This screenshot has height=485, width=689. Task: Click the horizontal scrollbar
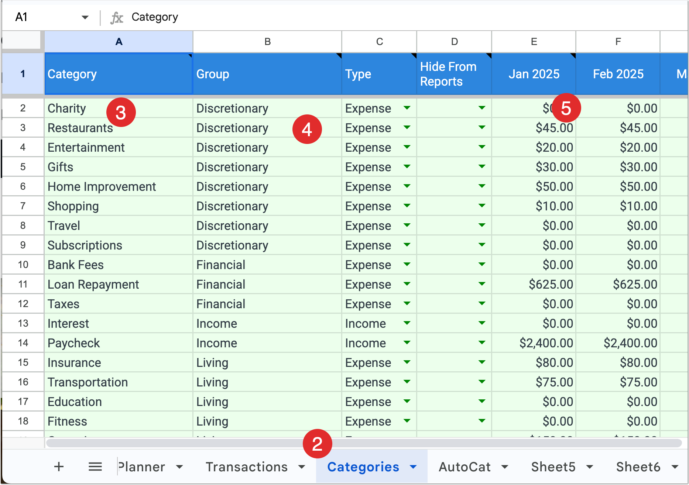(364, 443)
